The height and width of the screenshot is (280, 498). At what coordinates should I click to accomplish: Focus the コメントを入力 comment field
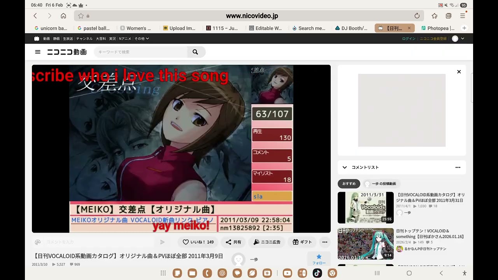click(99, 242)
